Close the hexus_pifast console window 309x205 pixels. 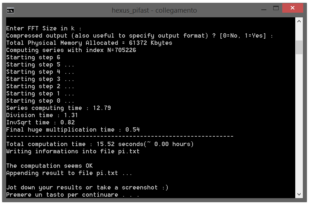coord(292,8)
